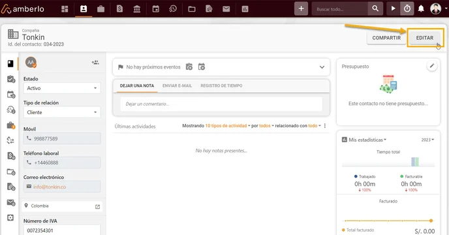The height and width of the screenshot is (235, 449).
Task: Open the briefcase matters icon in left sidebar
Action: pos(11,125)
